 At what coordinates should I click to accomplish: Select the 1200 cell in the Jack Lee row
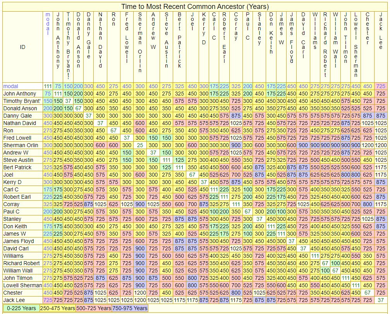click(140, 300)
